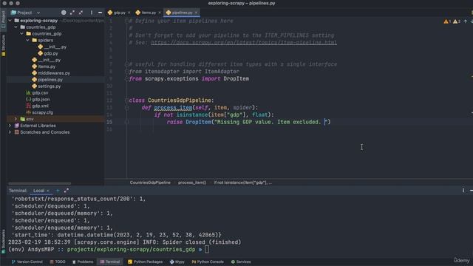Click the Select Opened File target icon

point(64,13)
